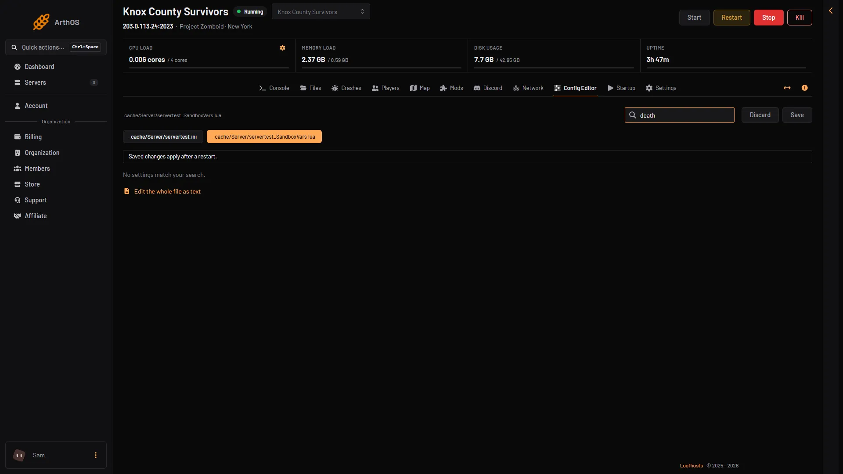Open Sam's user options three-dot menu
The height and width of the screenshot is (474, 843).
coord(96,455)
